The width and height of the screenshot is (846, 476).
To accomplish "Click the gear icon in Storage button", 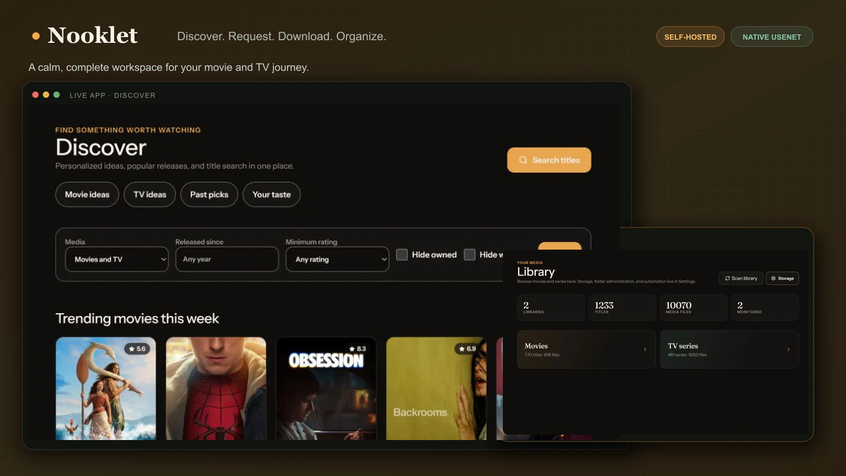I will (773, 278).
